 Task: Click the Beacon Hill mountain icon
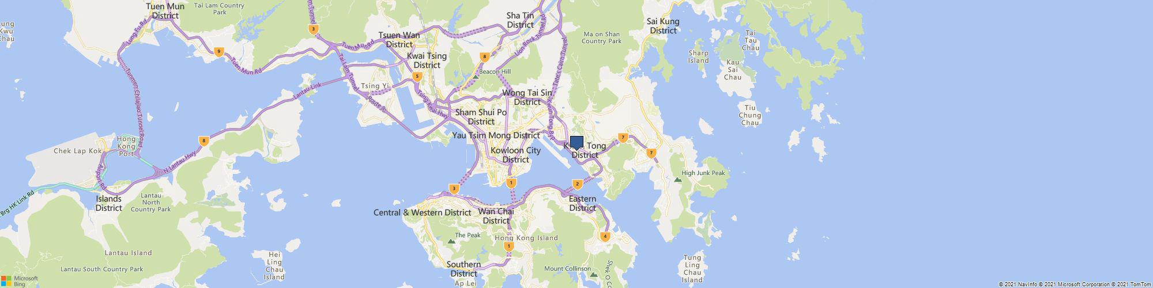point(476,75)
